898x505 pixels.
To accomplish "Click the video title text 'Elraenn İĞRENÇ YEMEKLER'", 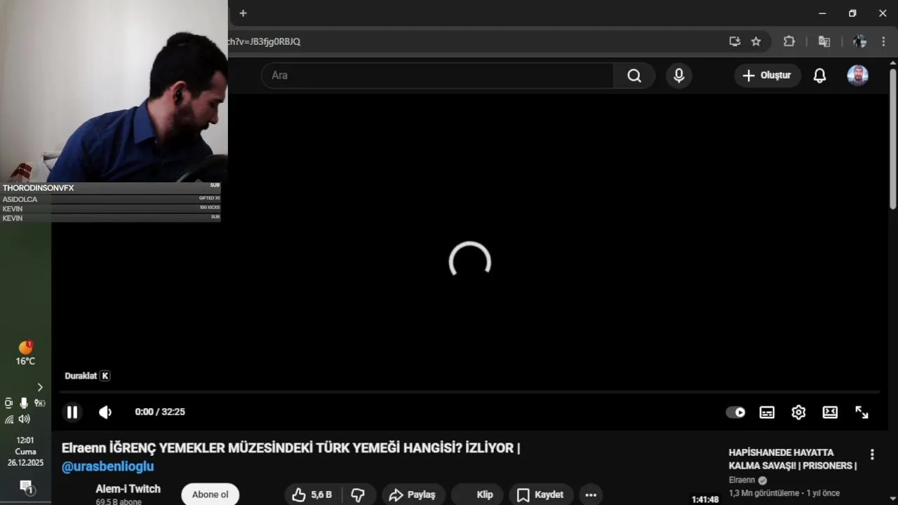I will pyautogui.click(x=290, y=448).
